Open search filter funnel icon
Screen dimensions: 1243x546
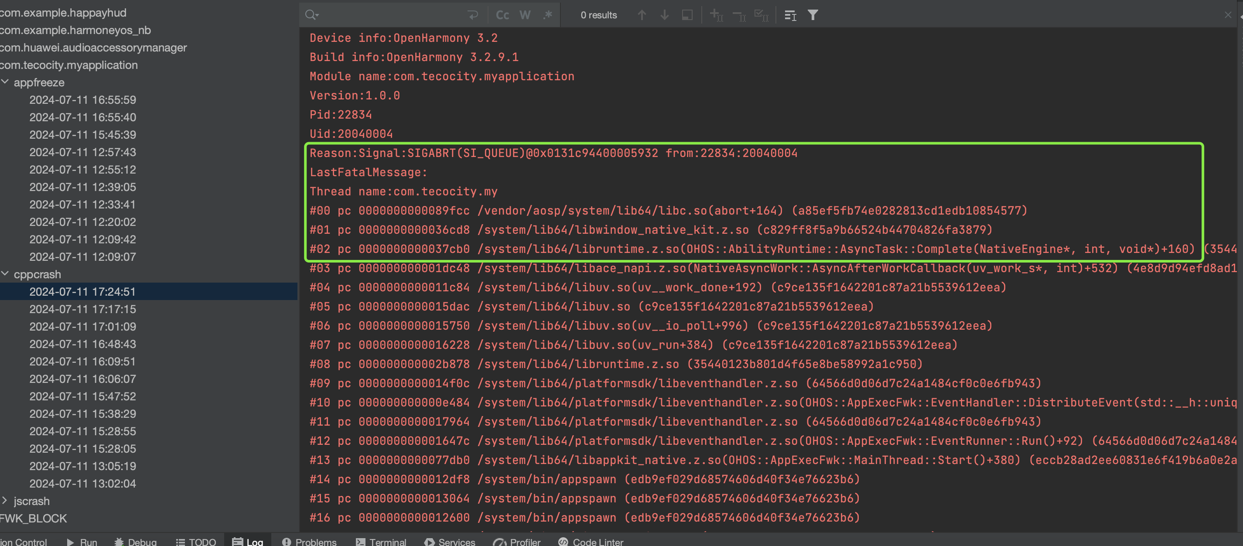(813, 15)
